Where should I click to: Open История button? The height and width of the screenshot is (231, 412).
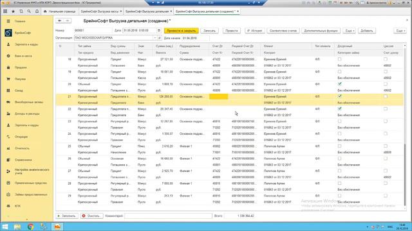pyautogui.click(x=255, y=31)
